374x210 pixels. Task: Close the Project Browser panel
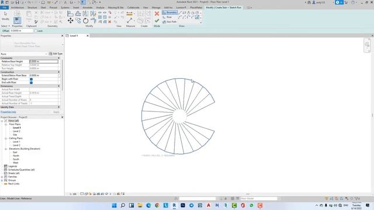coord(63,117)
